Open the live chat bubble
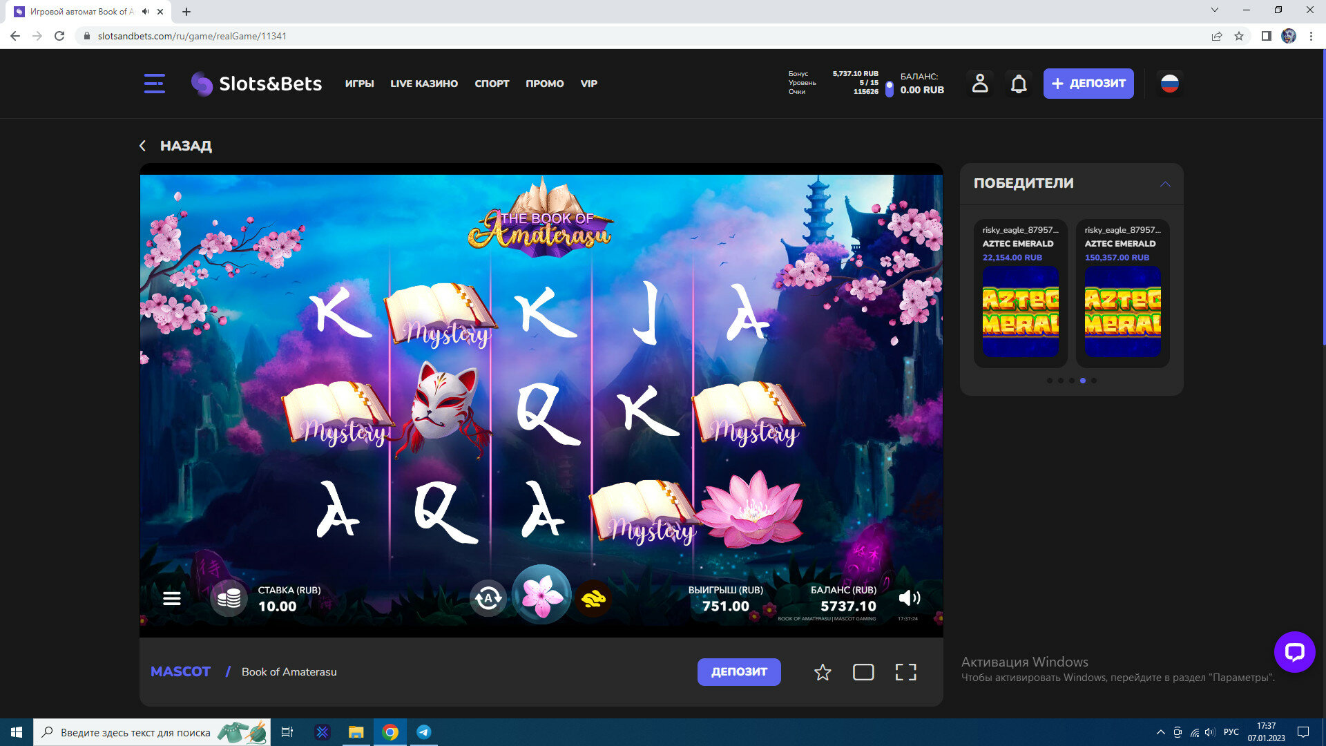The height and width of the screenshot is (746, 1326). [x=1294, y=652]
